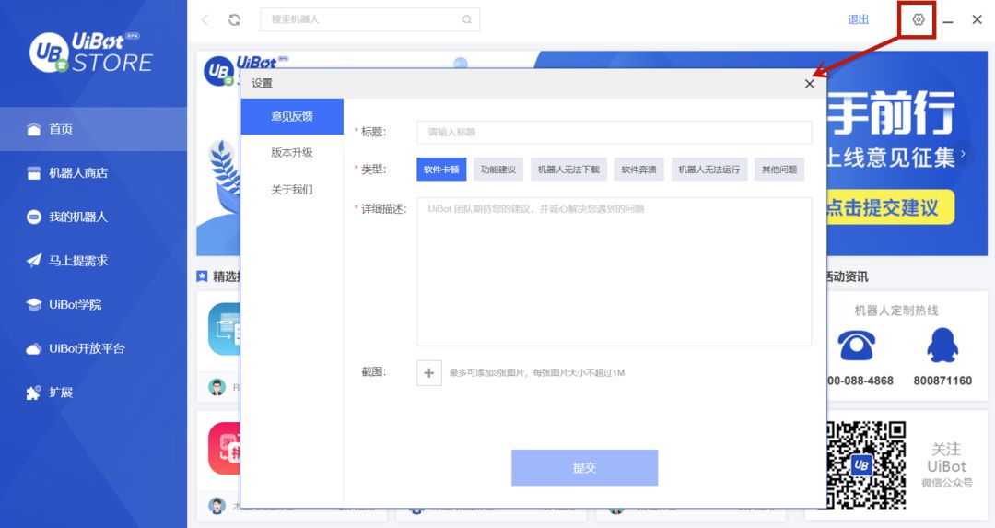Click the search magnifier icon
The width and height of the screenshot is (995, 528).
point(466,19)
